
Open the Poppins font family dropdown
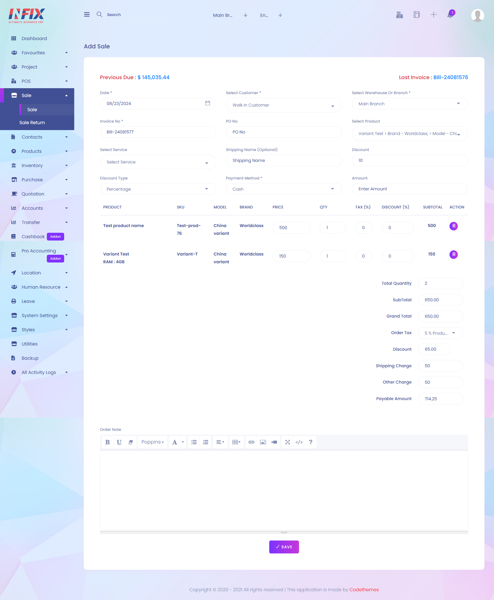(152, 442)
